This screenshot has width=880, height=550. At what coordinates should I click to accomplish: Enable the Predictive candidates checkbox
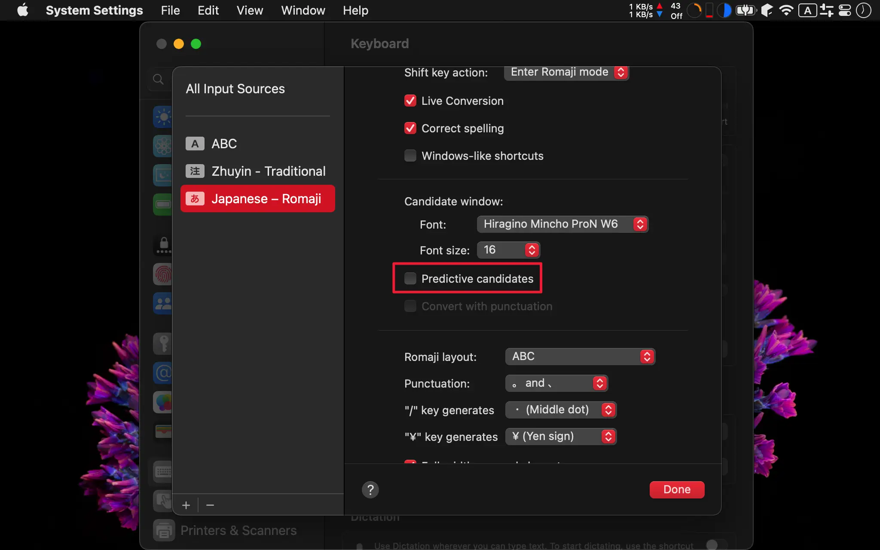coord(410,278)
